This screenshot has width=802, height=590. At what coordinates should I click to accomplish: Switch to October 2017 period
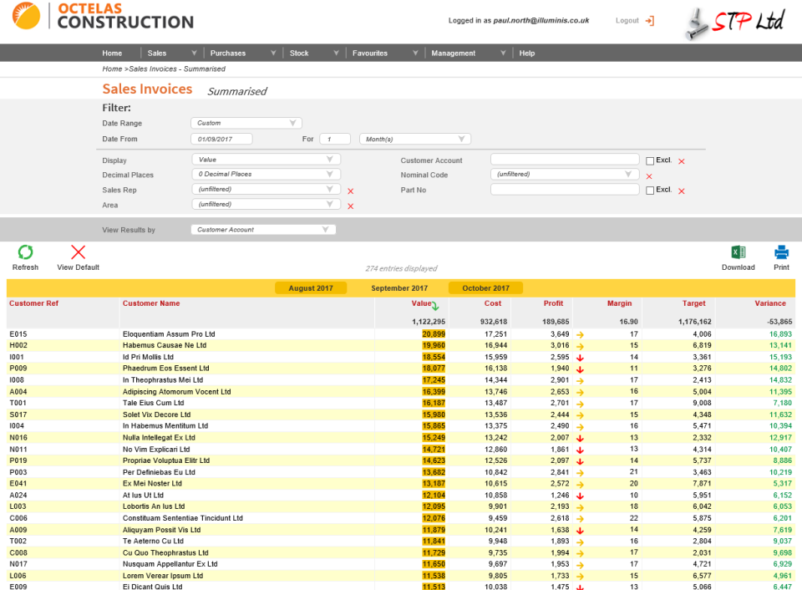(x=485, y=288)
